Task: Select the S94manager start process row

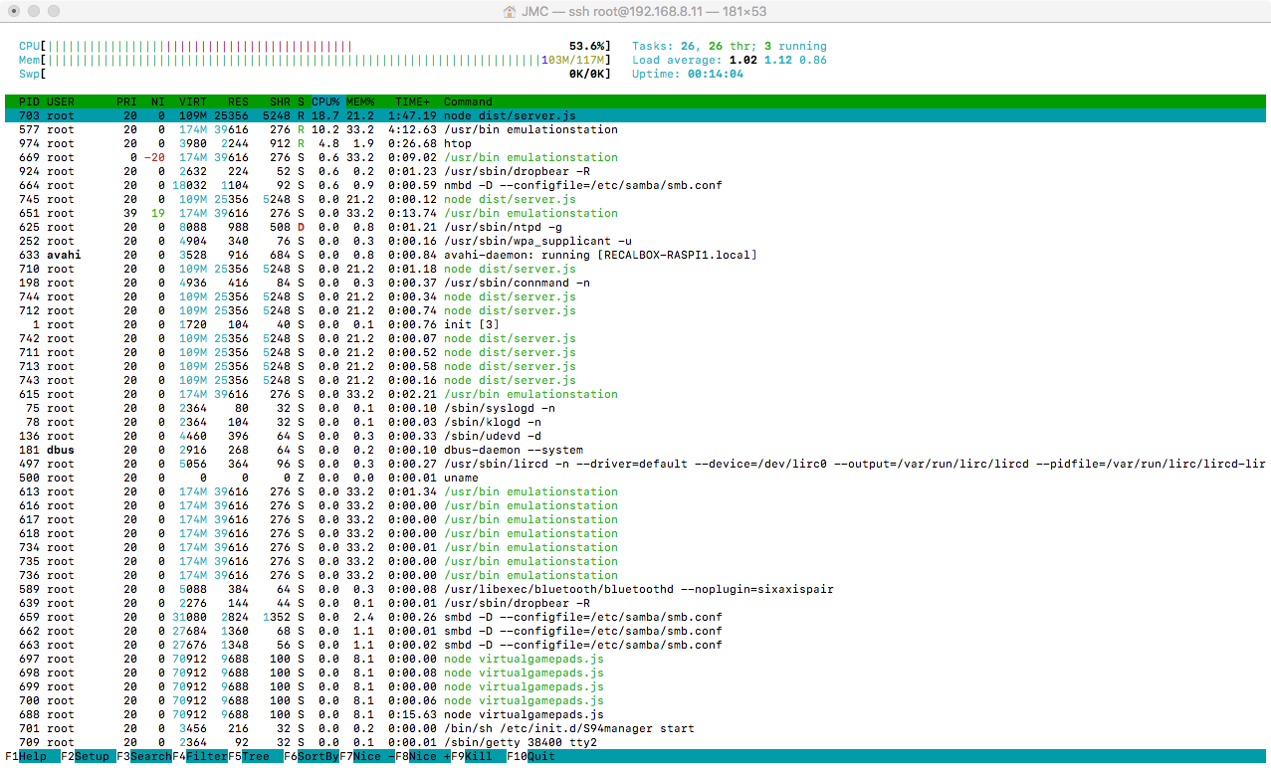Action: [x=635, y=728]
